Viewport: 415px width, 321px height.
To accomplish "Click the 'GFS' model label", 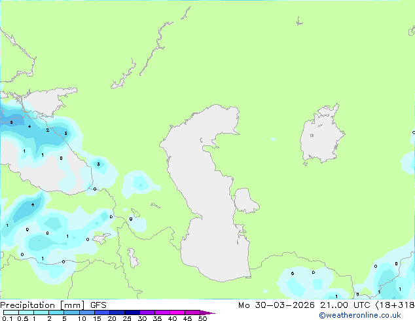I will pos(98,305).
